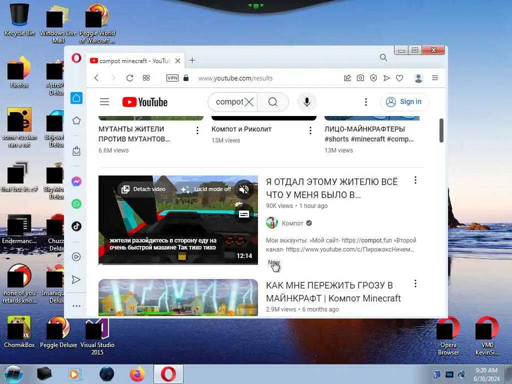
Task: Click the taskbar clock showing 9:20 AM
Action: (486, 374)
